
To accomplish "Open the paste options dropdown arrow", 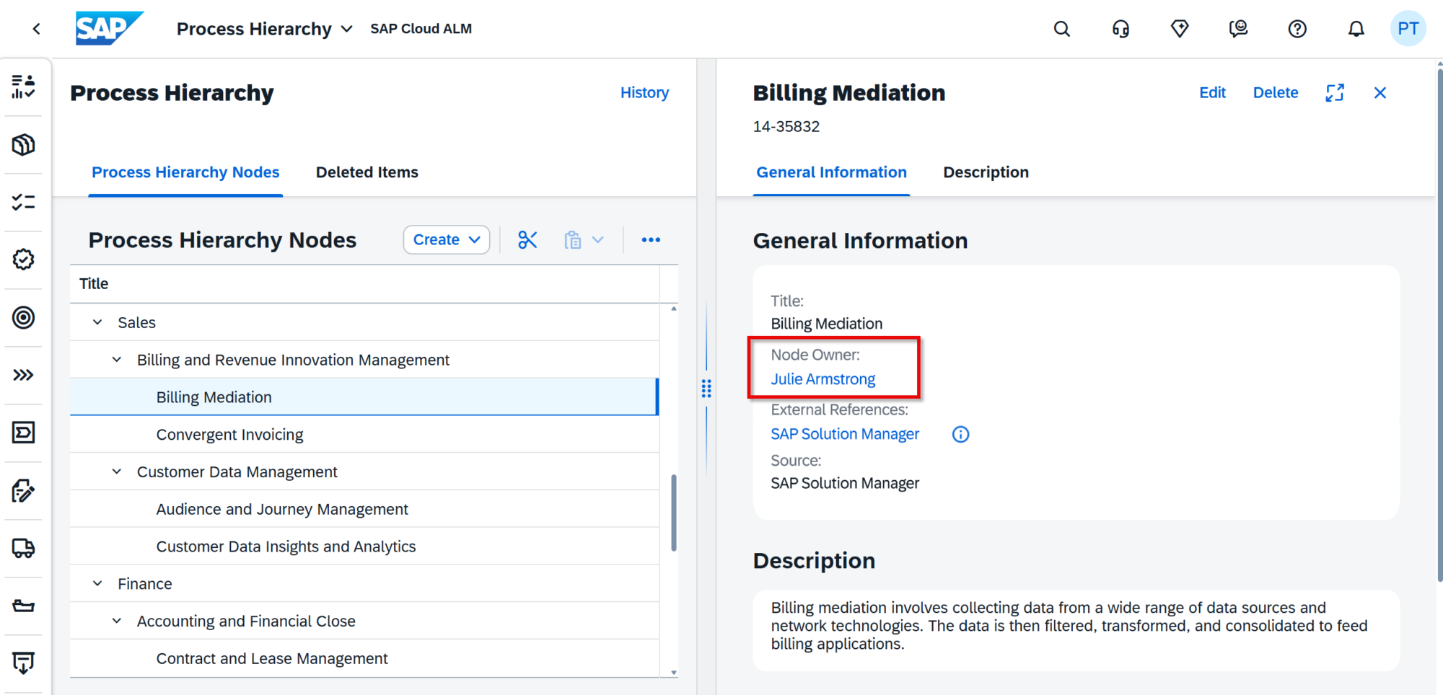I will tap(598, 240).
